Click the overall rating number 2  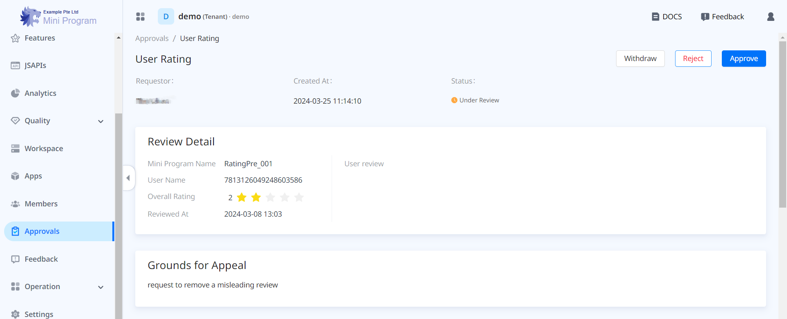[230, 198]
